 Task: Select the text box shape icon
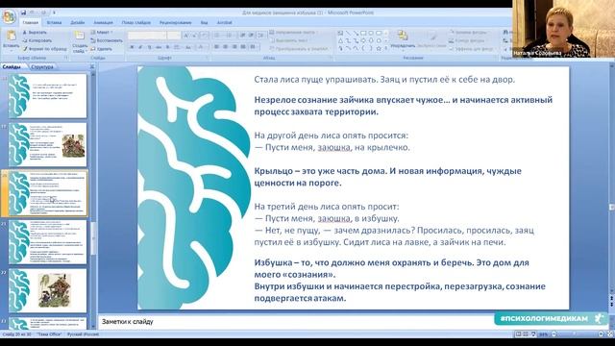[340, 33]
